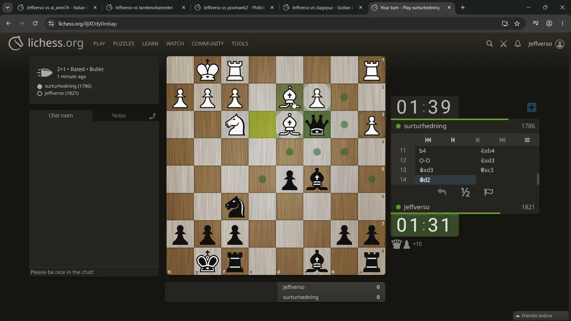Reload the page
The image size is (571, 321).
35,24
